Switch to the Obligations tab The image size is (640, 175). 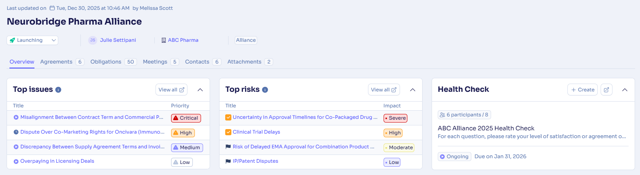click(106, 62)
